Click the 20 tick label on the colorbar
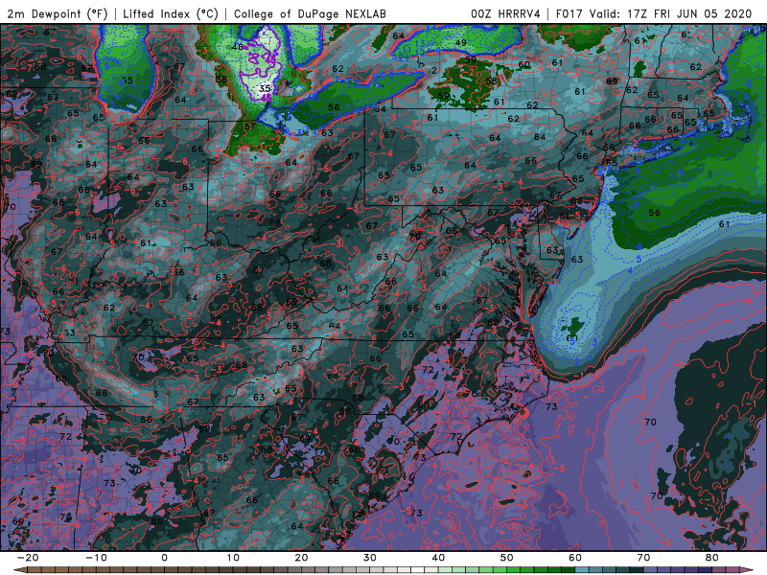The image size is (767, 575). coord(301,558)
